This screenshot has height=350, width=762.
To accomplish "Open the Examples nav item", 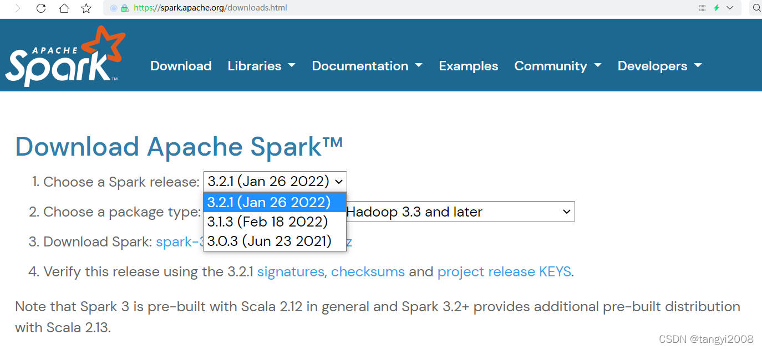I will pos(469,66).
